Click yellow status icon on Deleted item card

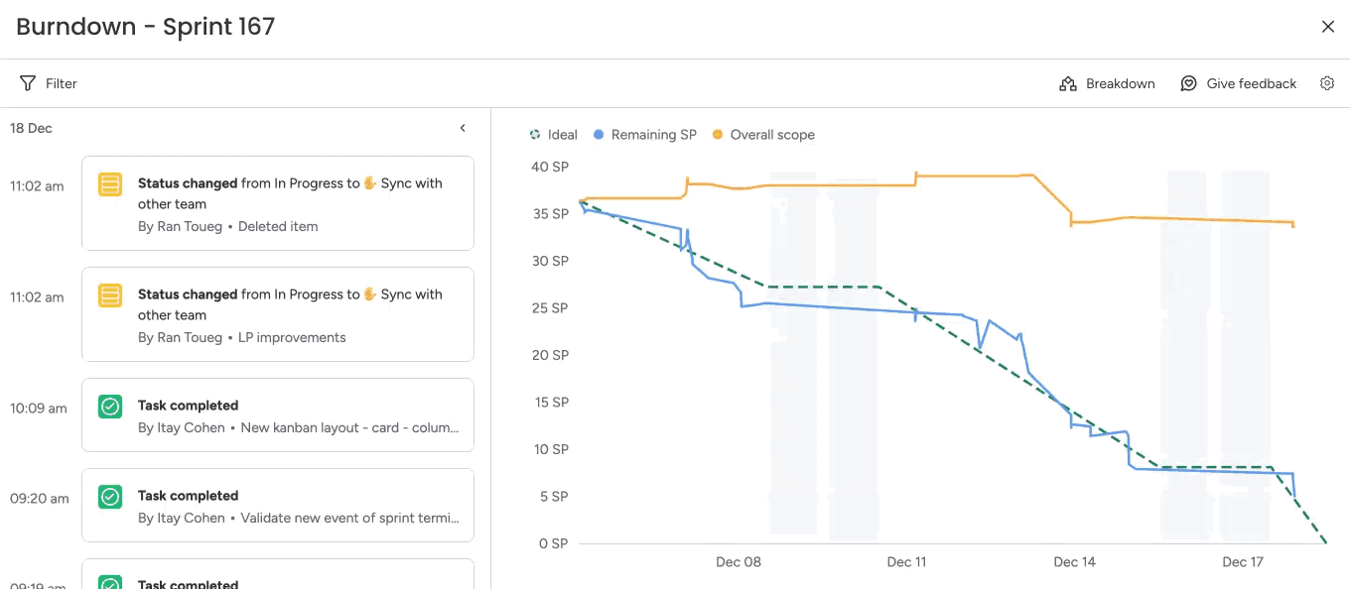110,183
